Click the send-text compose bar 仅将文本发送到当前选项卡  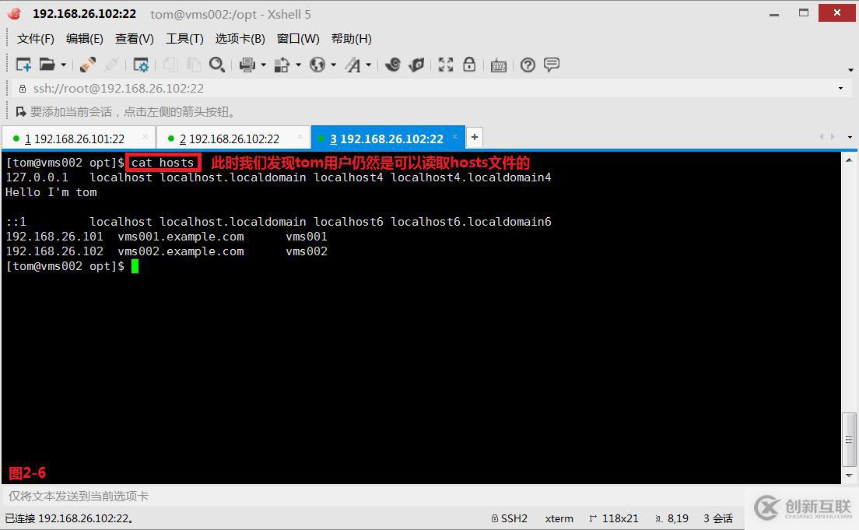coord(373,496)
